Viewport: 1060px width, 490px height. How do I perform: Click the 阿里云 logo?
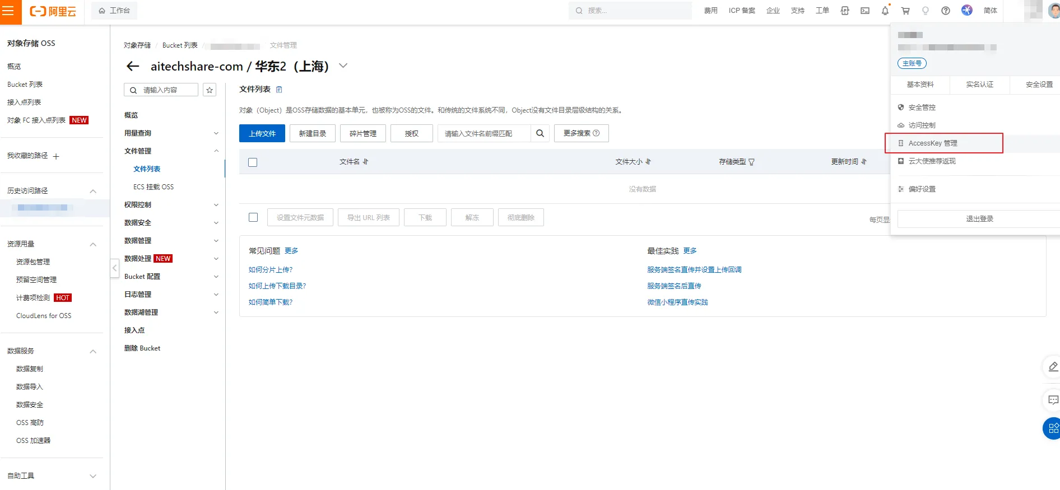[x=53, y=11]
